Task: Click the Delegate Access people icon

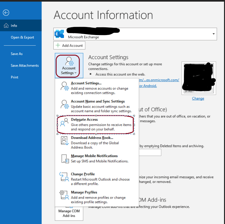Action: click(x=64, y=122)
